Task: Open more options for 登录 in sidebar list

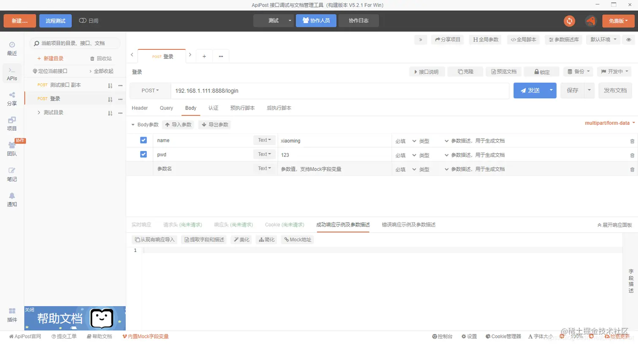Action: (120, 100)
